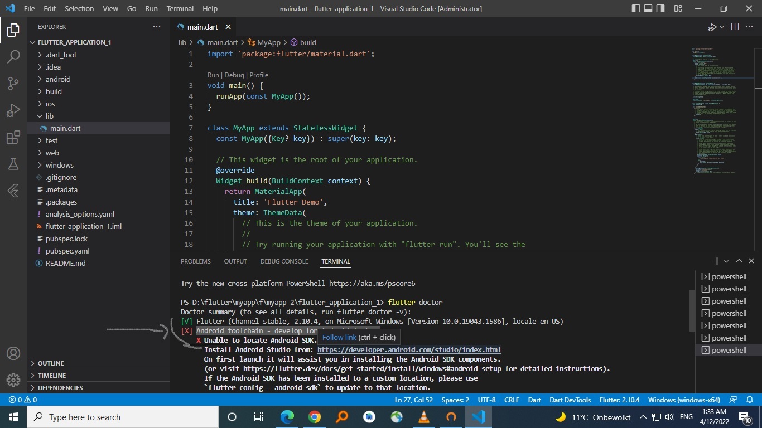
Task: Click the feedback icon in status bar
Action: point(734,400)
